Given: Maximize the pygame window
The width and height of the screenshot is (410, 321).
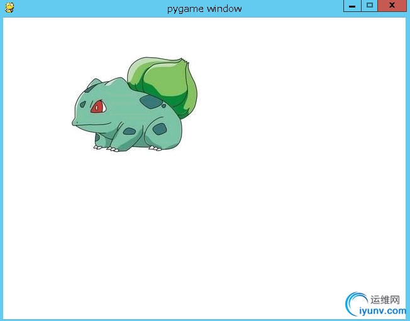Looking at the screenshot, I should point(370,6).
